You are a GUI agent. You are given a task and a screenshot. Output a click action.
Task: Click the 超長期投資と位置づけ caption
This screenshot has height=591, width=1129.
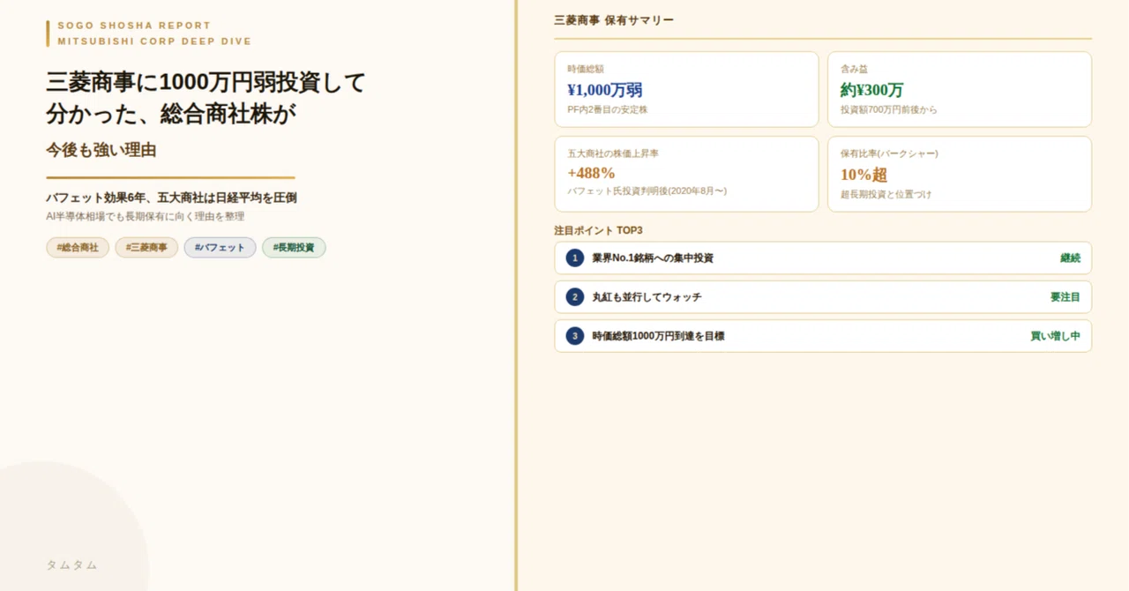[x=886, y=194]
